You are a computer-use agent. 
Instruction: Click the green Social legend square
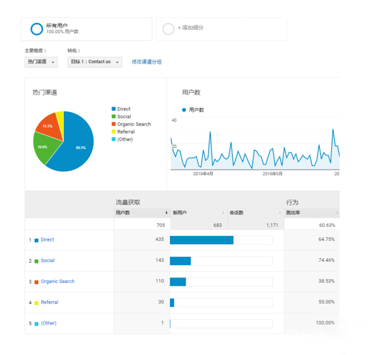point(114,116)
